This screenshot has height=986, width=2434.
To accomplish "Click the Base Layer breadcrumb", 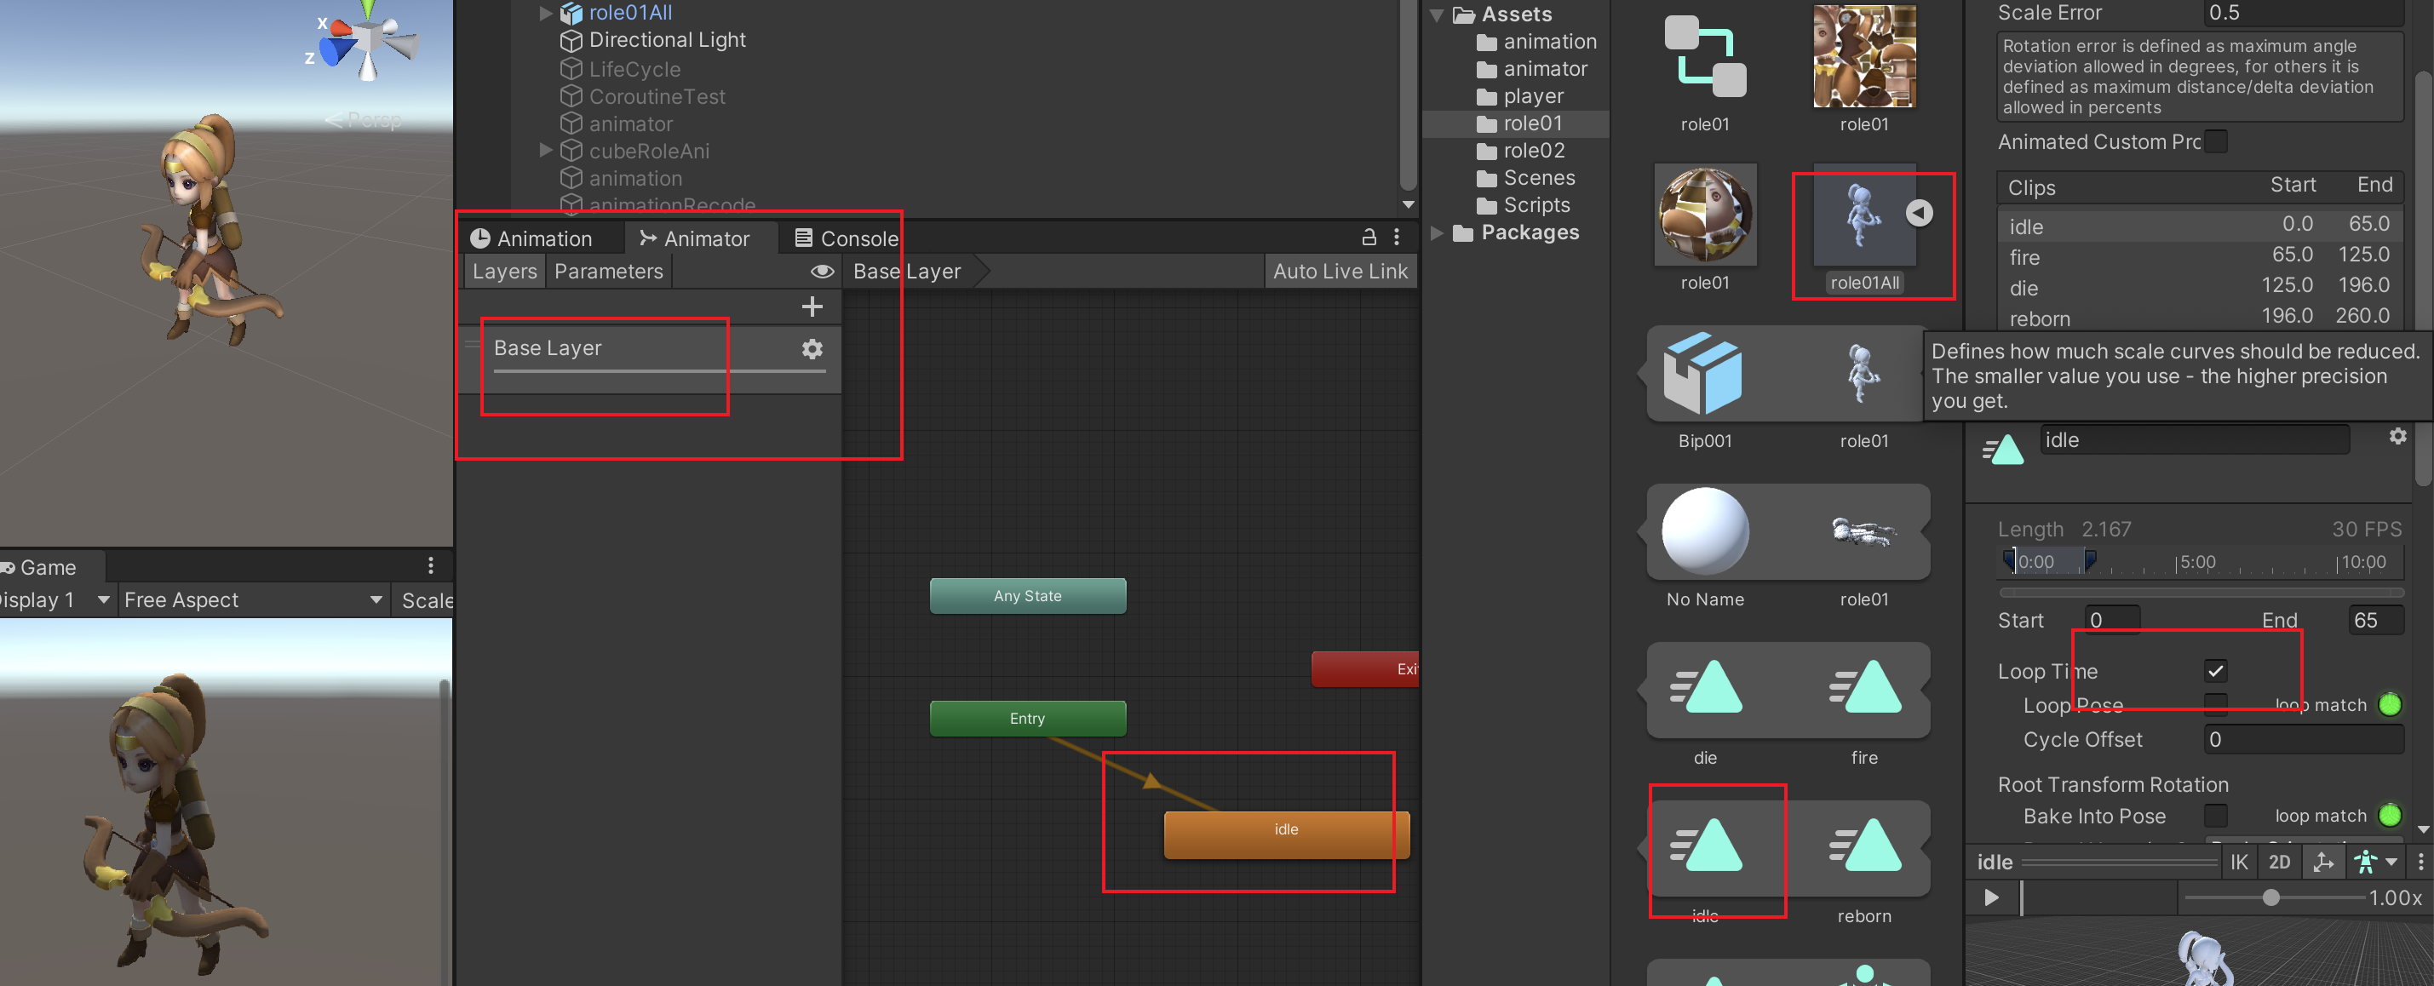I will pos(907,272).
